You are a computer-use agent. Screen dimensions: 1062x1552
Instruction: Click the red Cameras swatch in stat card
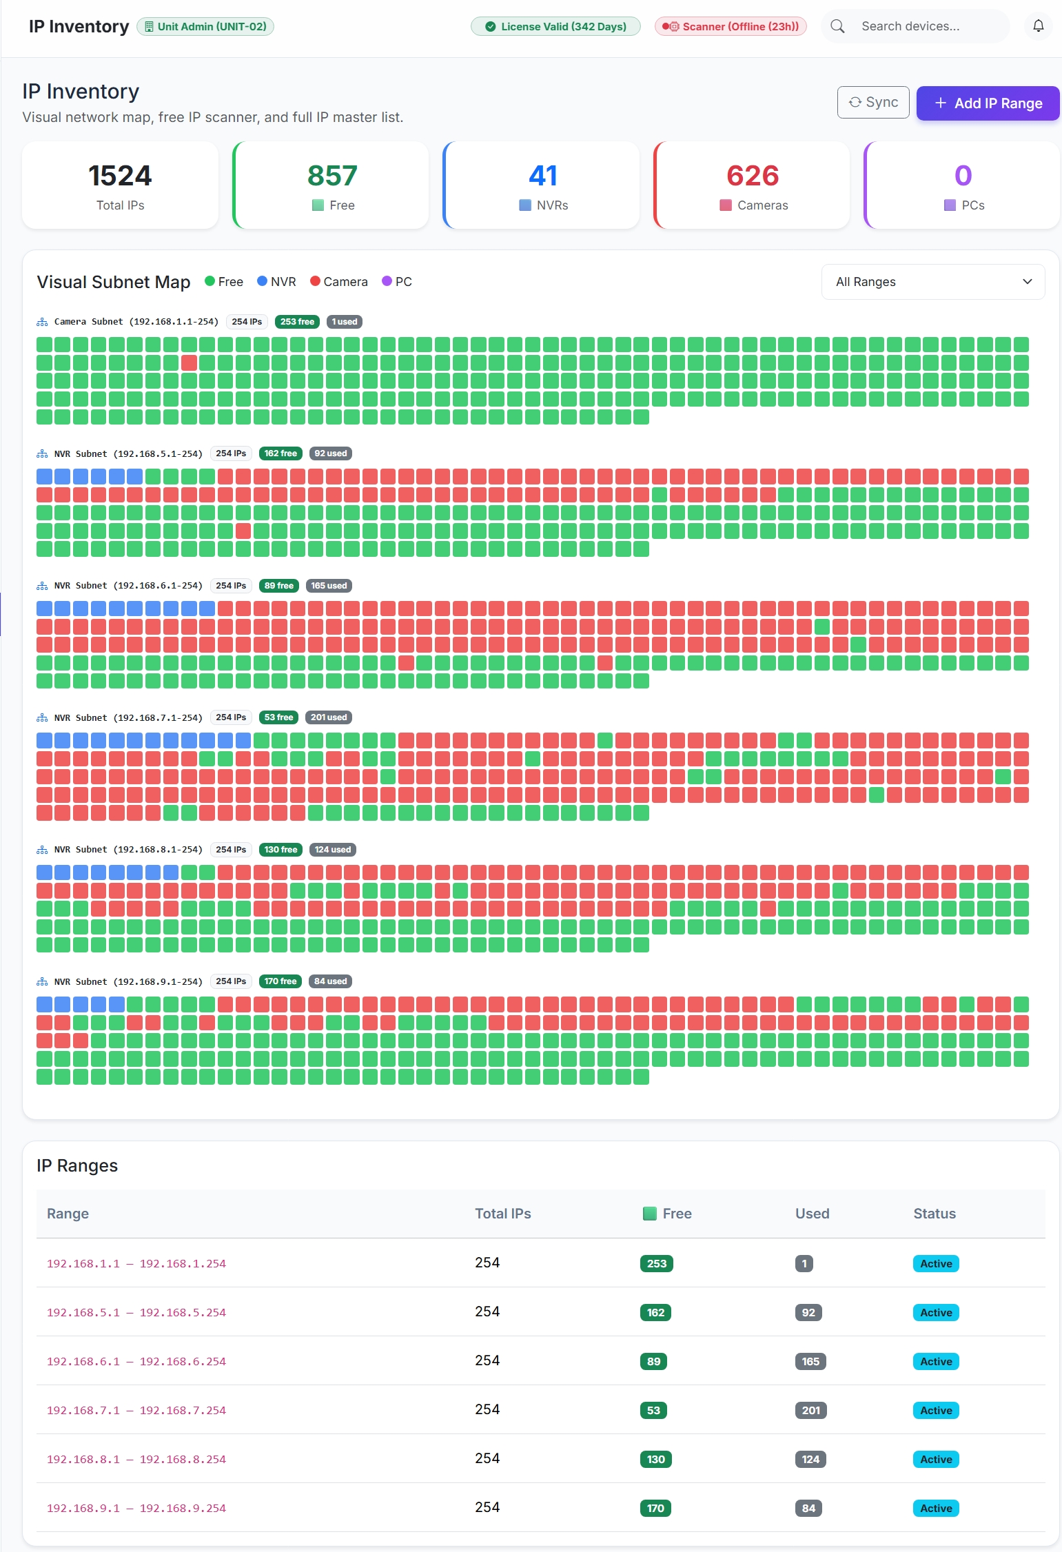pos(725,205)
